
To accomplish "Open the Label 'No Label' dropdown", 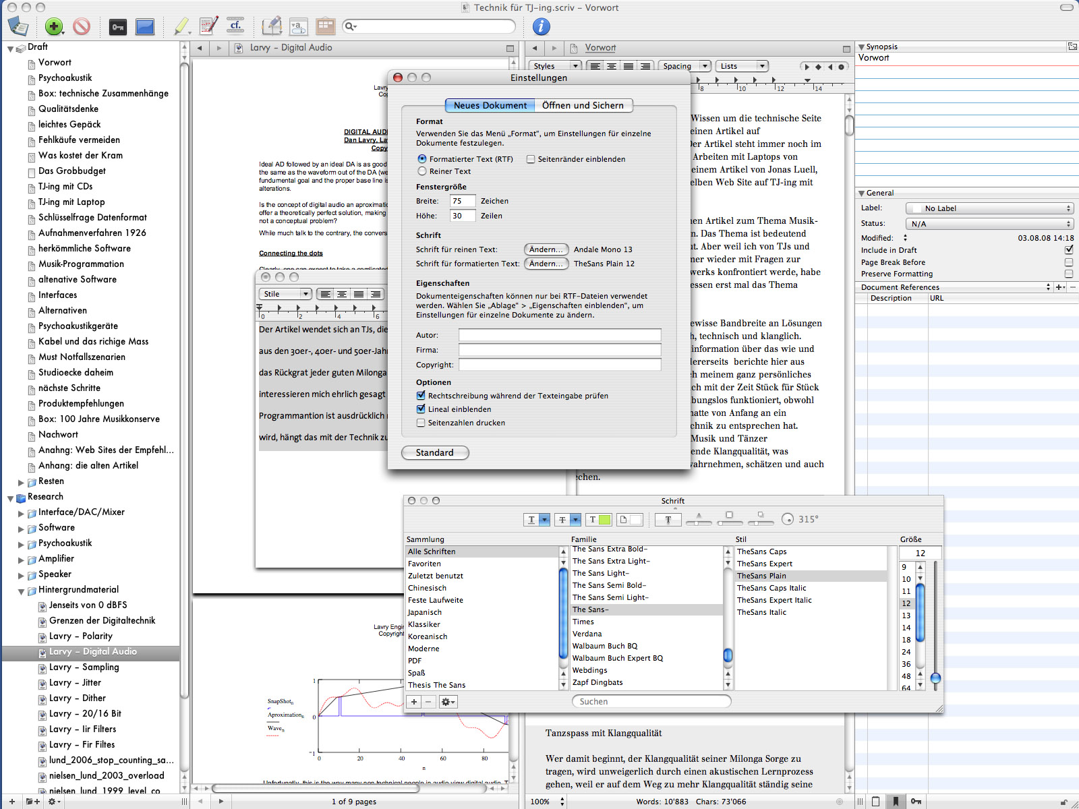I will tap(990, 208).
